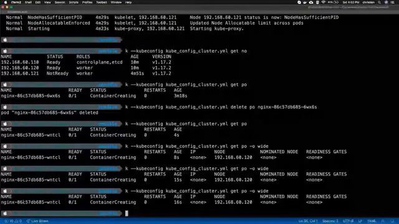Open the Help menu
Screen dimensions: 399x224
pyautogui.click(x=128, y=2)
